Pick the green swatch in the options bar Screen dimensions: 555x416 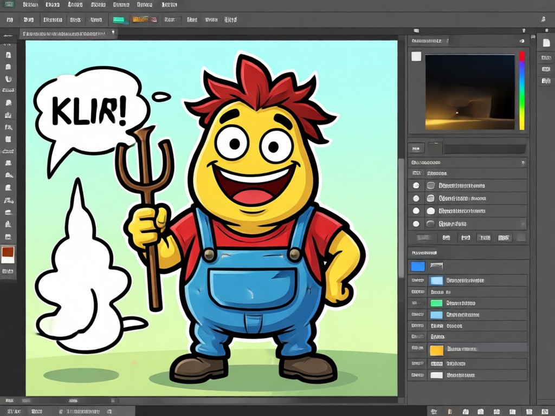(119, 20)
